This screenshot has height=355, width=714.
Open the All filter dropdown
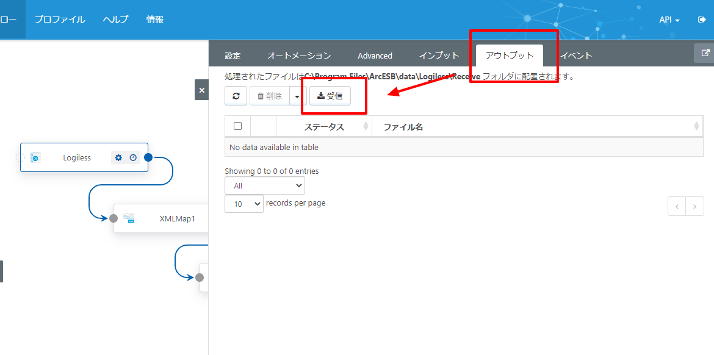(265, 185)
